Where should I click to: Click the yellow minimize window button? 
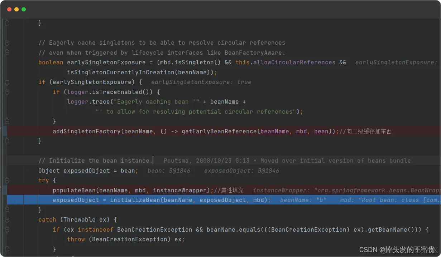pyautogui.click(x=16, y=9)
